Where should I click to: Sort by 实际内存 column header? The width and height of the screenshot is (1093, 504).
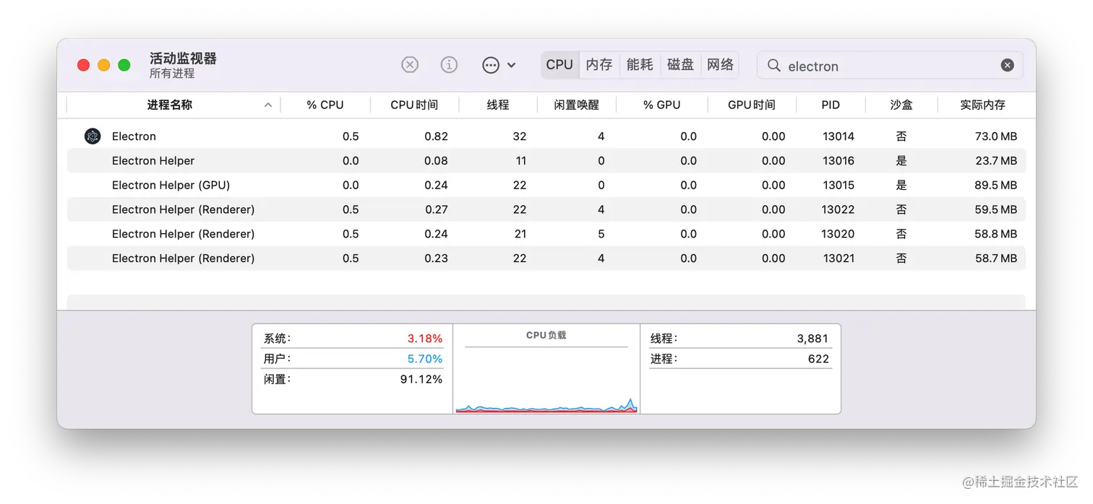pyautogui.click(x=982, y=105)
